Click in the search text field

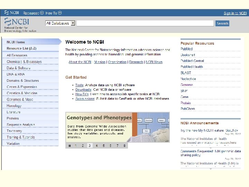(x=145, y=23)
